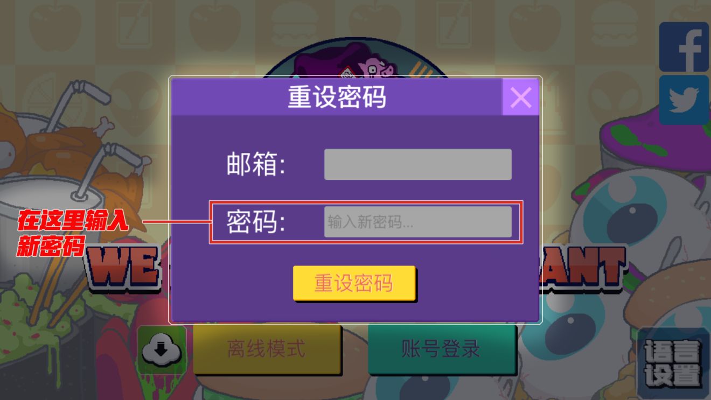This screenshot has width=711, height=400.
Task: Click the red 在这里输入新密码 annotation
Action: click(x=73, y=233)
